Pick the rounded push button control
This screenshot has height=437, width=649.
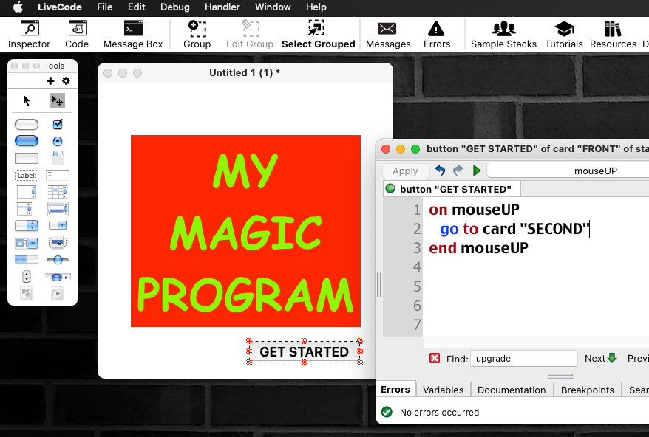coord(27,124)
